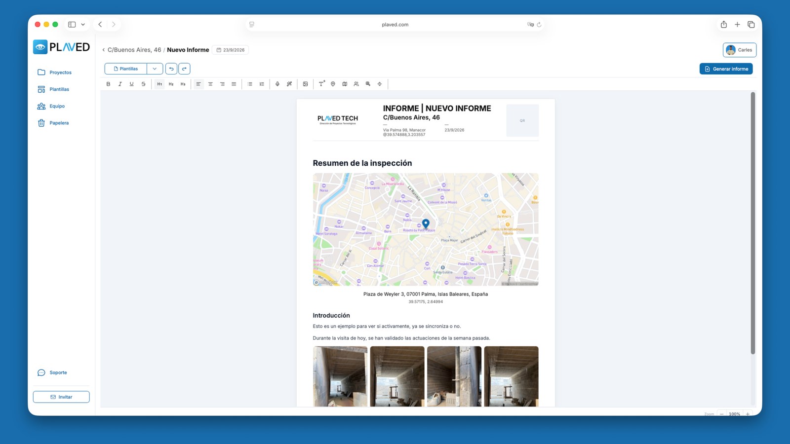Insert a text field with the T+ icon

pos(321,84)
